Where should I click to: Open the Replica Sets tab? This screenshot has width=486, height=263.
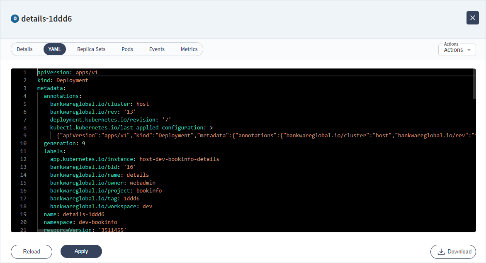[x=91, y=49]
